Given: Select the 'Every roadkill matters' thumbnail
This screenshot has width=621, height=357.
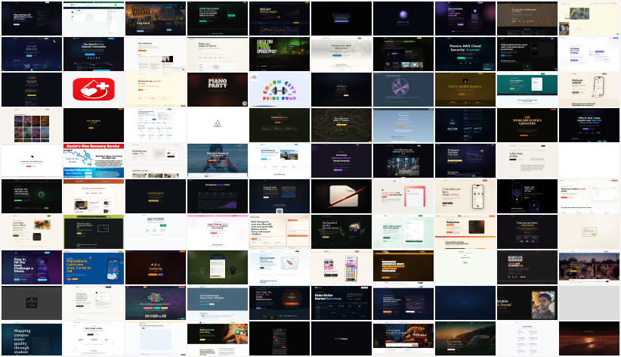Looking at the screenshot, I should (x=465, y=89).
